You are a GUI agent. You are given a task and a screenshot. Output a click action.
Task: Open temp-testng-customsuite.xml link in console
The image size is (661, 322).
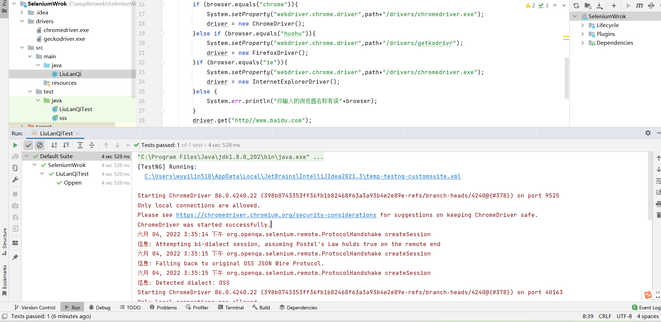[303, 176]
